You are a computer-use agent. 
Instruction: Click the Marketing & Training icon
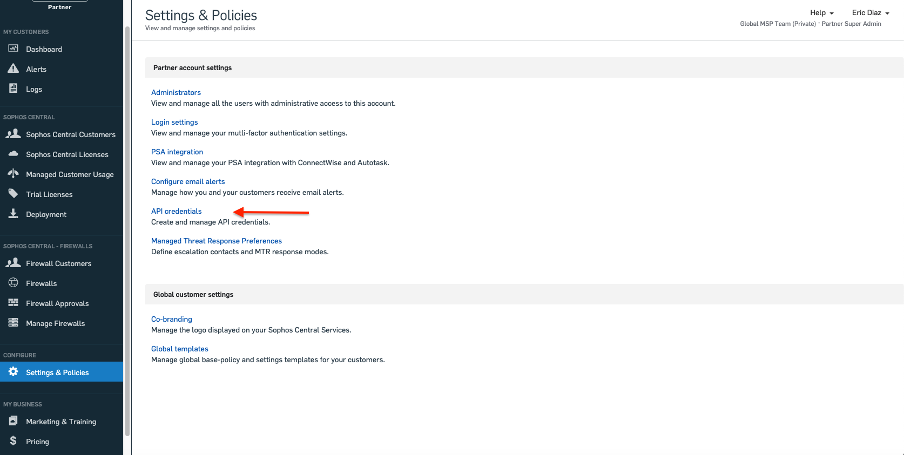[x=13, y=421]
